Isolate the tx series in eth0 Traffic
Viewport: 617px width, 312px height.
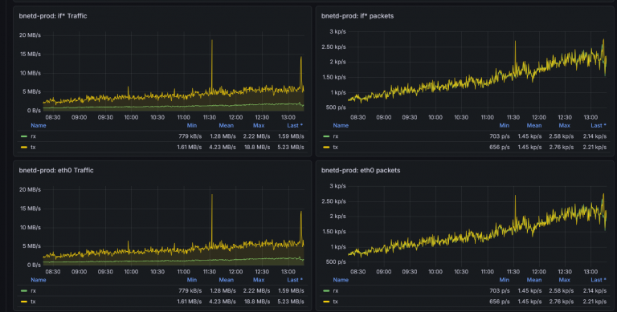(x=33, y=302)
